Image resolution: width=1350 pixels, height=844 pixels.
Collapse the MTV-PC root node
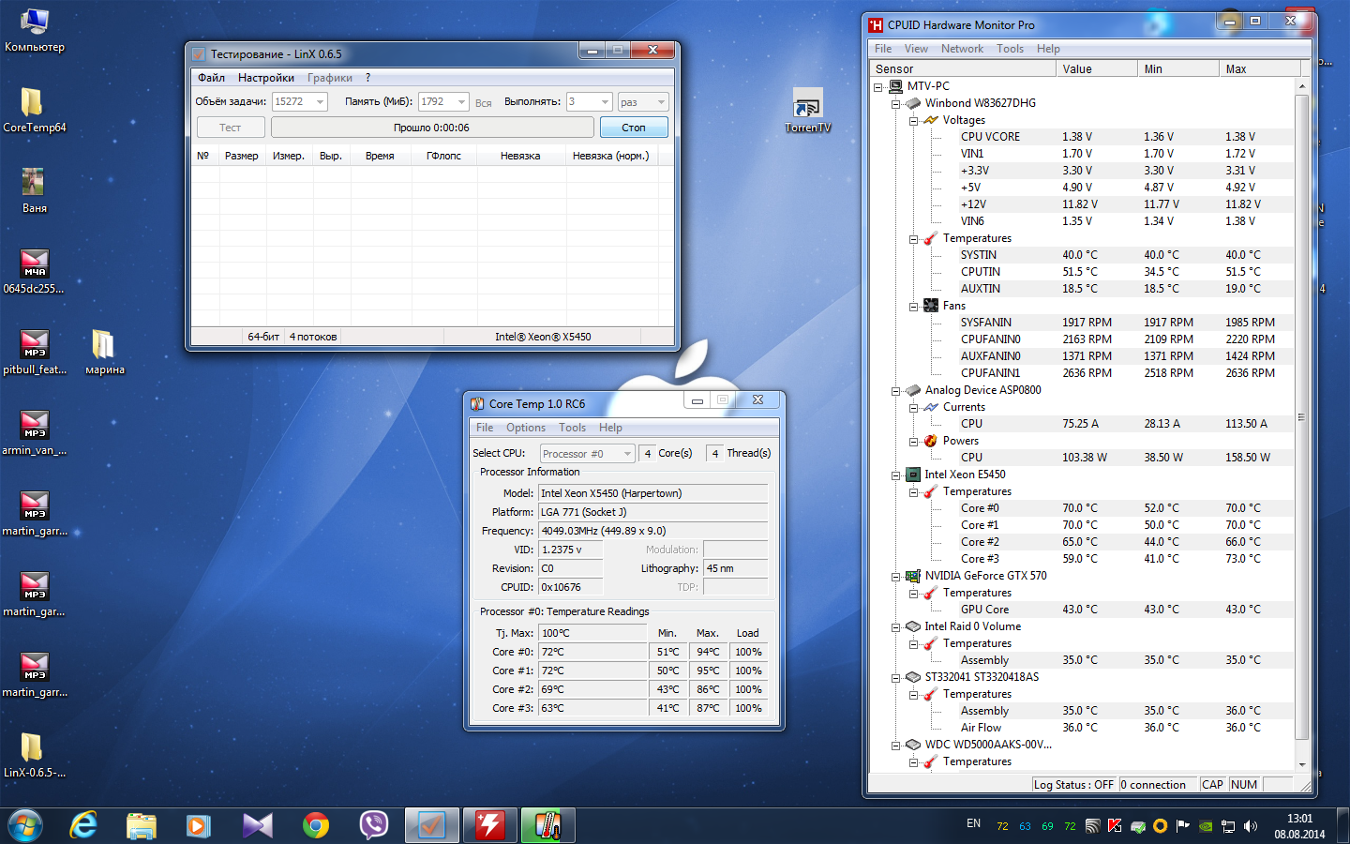tap(878, 86)
